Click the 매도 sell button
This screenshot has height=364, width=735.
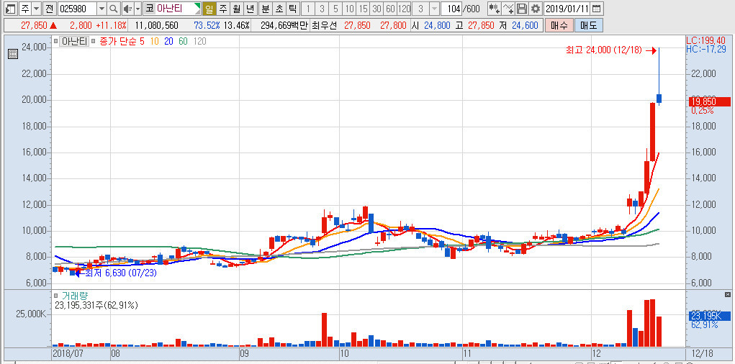(x=588, y=25)
